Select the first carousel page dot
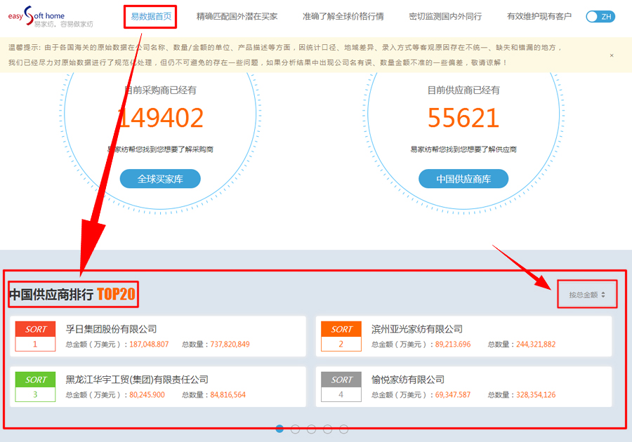Image resolution: width=632 pixels, height=442 pixels. [279, 429]
